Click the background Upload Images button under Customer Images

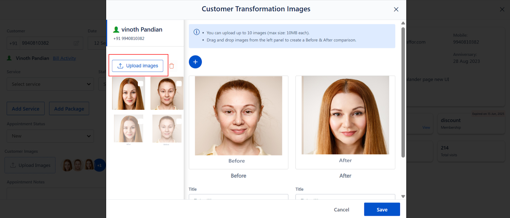[x=30, y=165]
